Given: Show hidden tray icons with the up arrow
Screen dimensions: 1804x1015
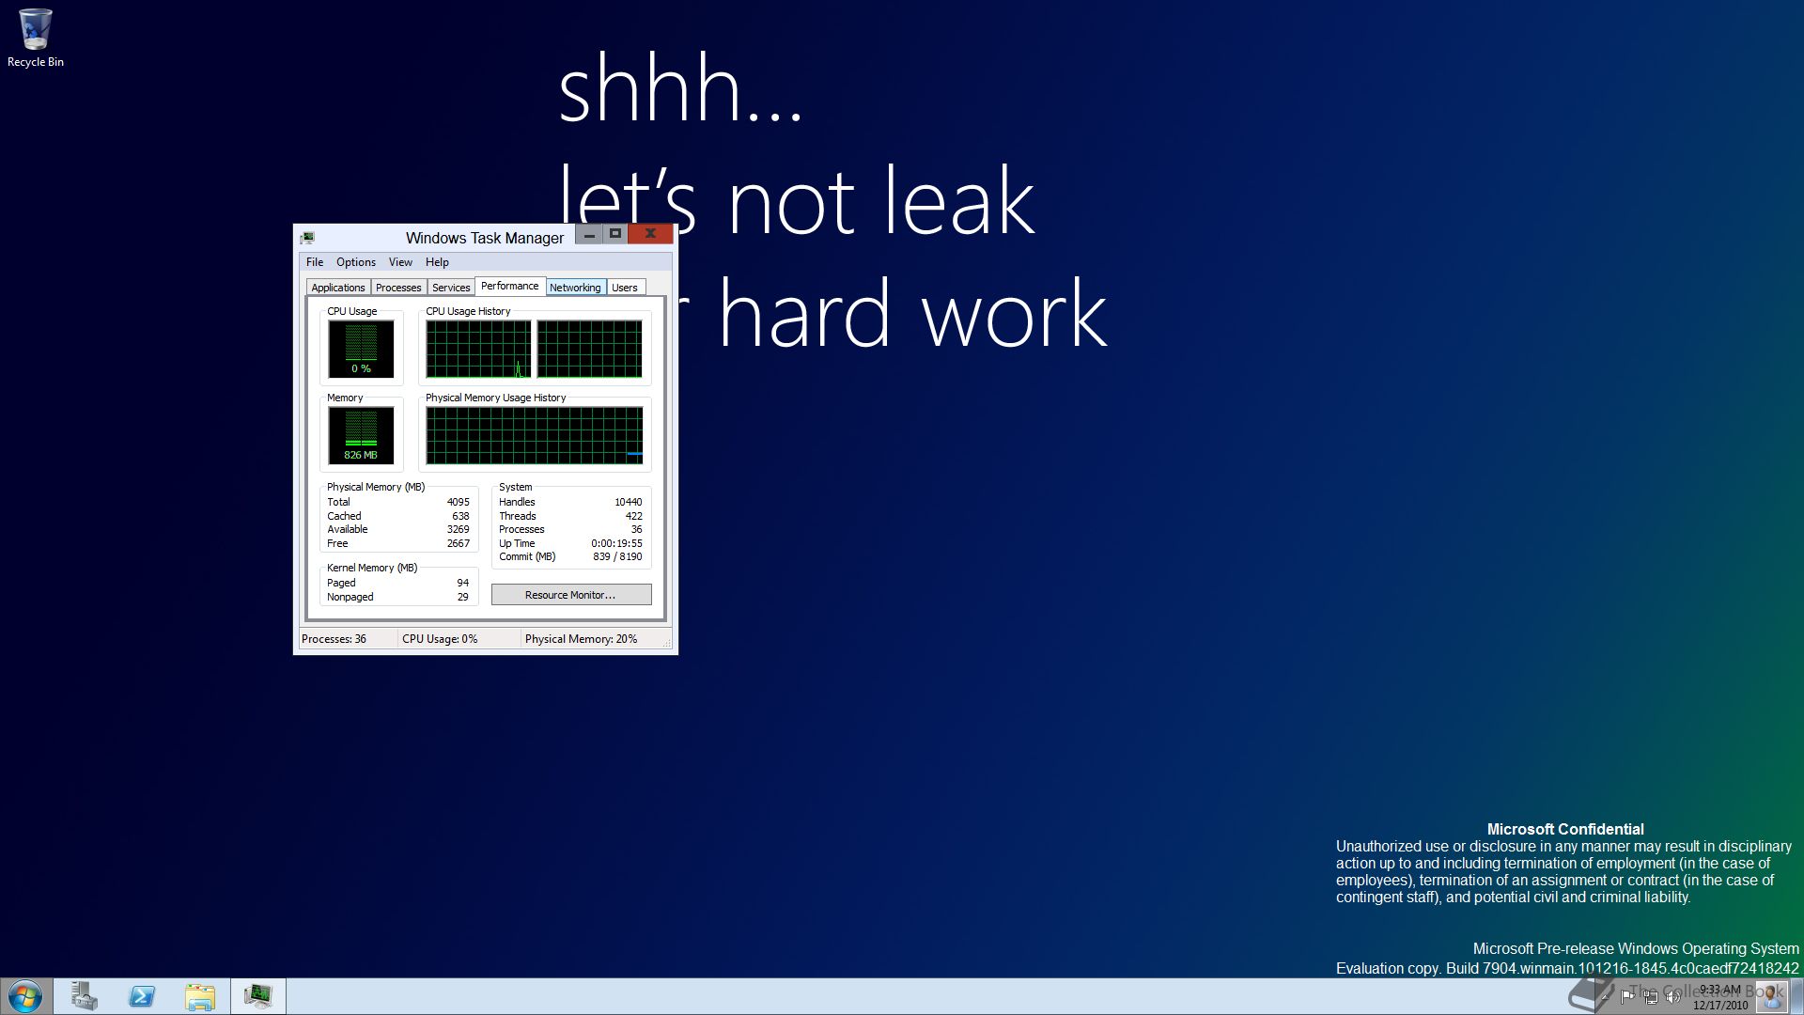Looking at the screenshot, I should pyautogui.click(x=1605, y=997).
